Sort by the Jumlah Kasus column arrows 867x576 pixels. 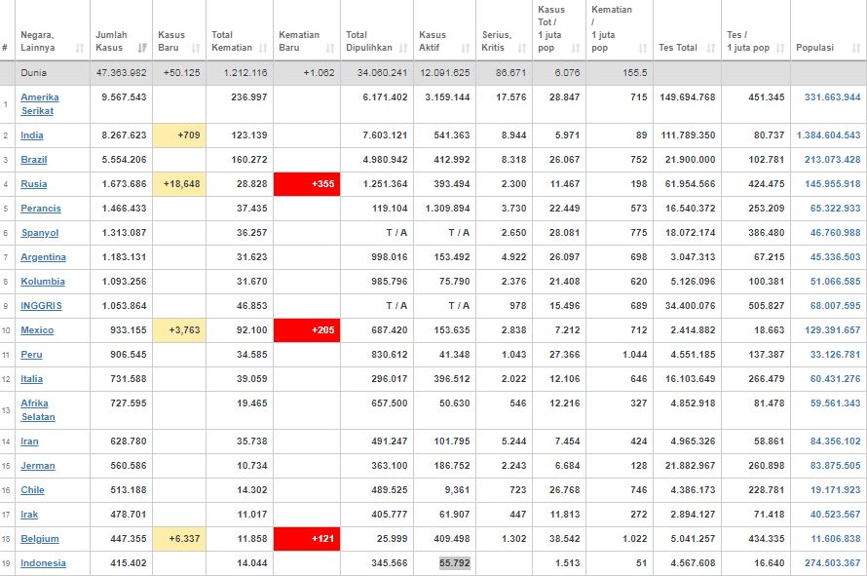142,48
